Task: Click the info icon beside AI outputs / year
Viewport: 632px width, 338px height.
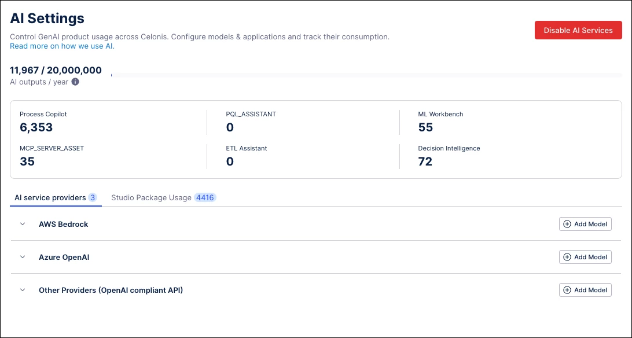Action: (x=75, y=82)
